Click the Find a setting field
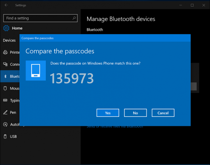 coord(40,18)
